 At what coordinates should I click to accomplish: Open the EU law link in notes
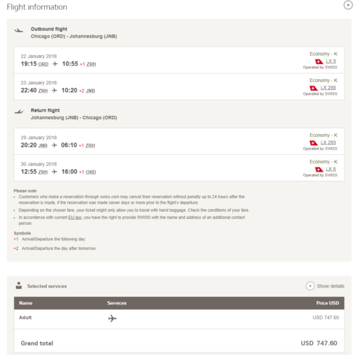[x=75, y=218]
